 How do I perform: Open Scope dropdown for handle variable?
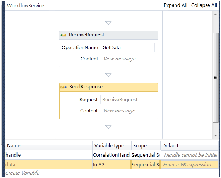(x=146, y=155)
